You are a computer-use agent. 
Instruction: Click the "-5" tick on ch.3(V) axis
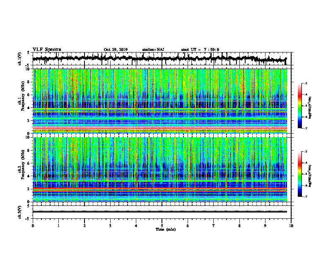tap(28, 218)
